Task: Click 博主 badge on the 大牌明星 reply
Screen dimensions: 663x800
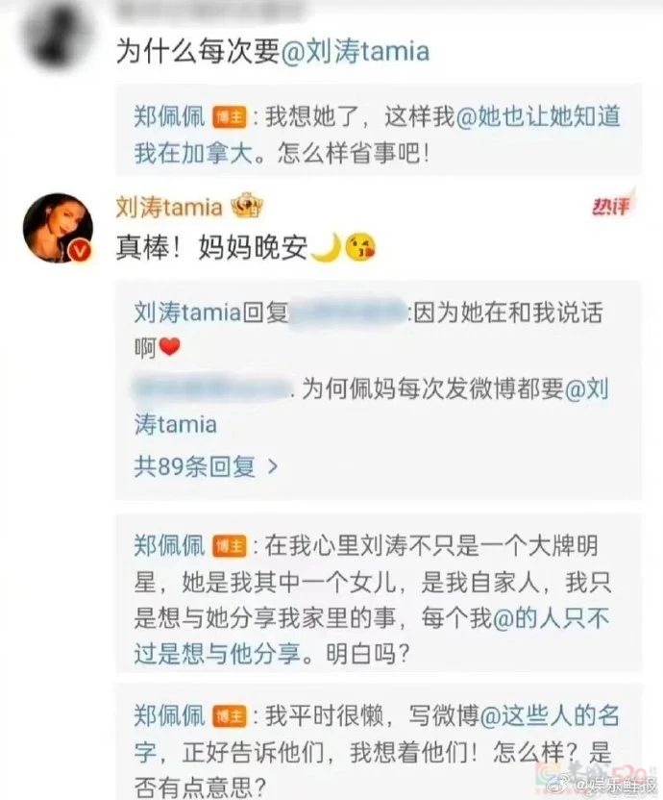Action: click(x=229, y=546)
